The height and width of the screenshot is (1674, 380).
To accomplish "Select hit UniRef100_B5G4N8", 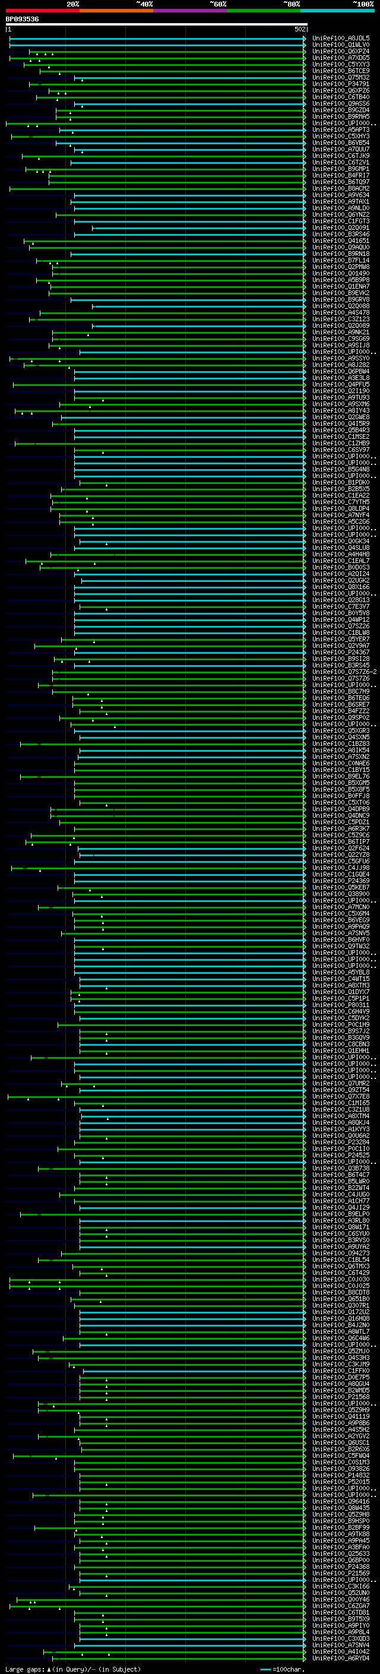I will (x=341, y=469).
